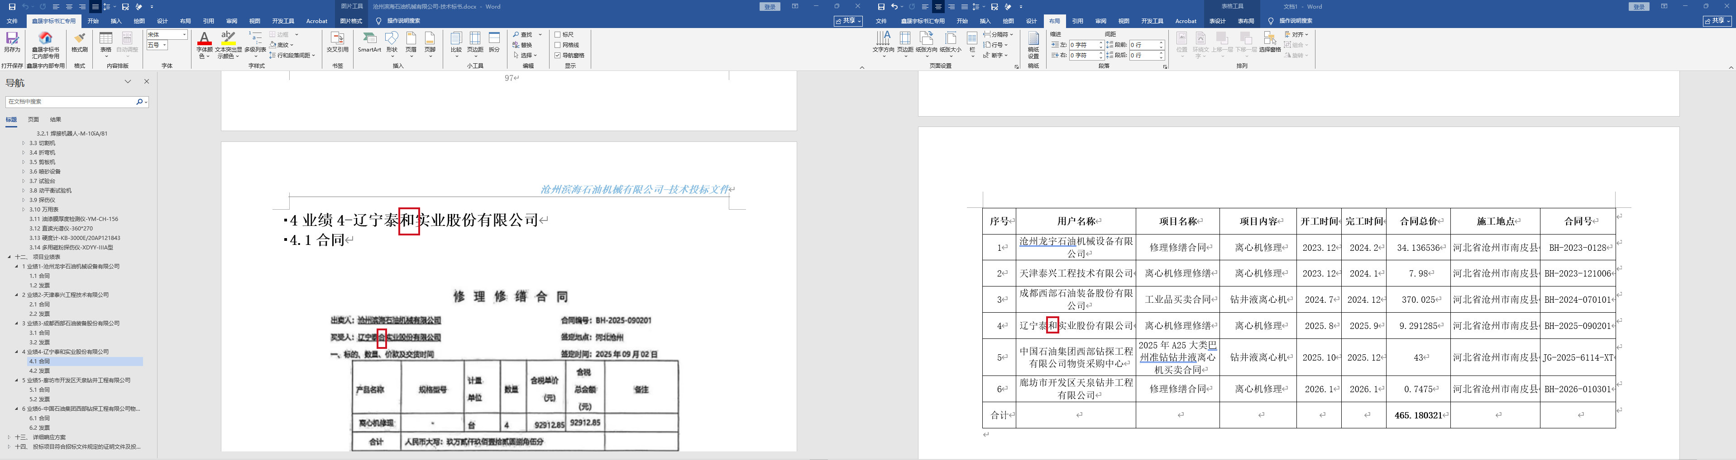Open the 文件 menu in left window

12,21
